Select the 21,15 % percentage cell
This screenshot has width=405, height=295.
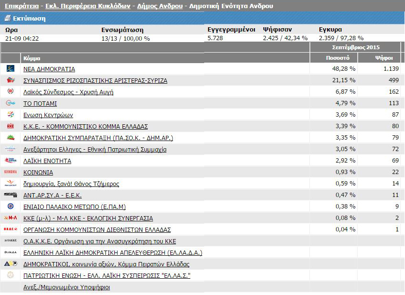[344, 80]
